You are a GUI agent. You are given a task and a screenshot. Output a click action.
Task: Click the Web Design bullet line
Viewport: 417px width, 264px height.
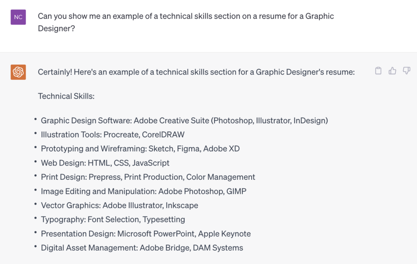(105, 163)
